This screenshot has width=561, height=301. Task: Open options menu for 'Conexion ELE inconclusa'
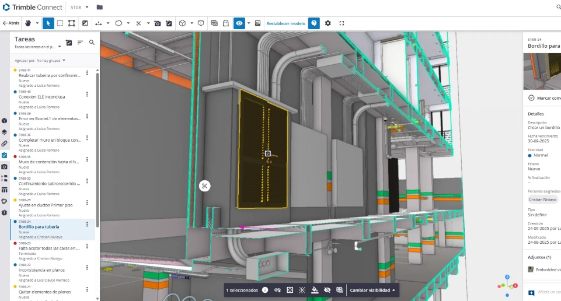tap(87, 93)
